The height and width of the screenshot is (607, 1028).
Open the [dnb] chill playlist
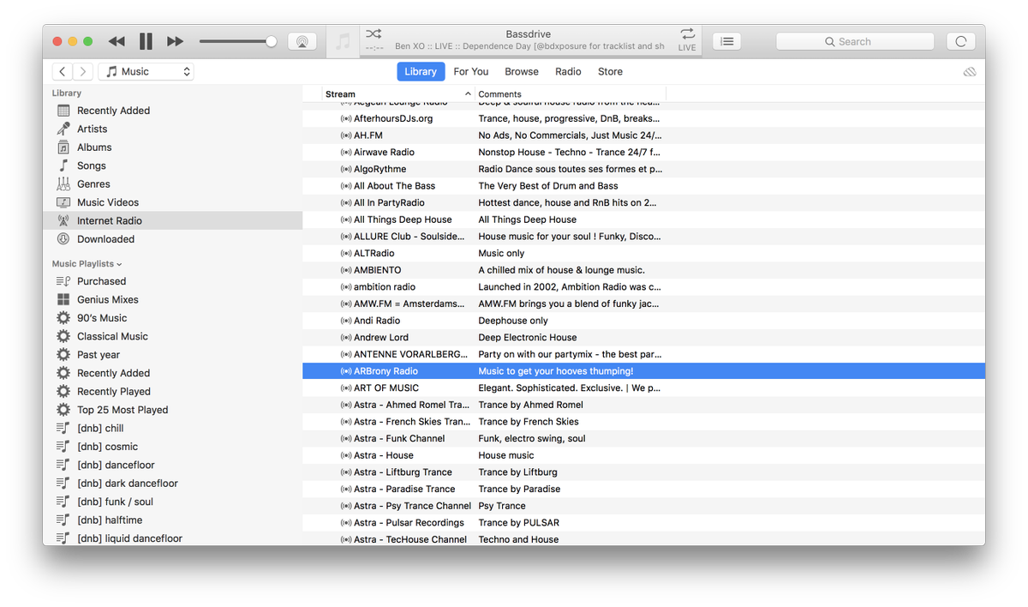[x=172, y=429]
